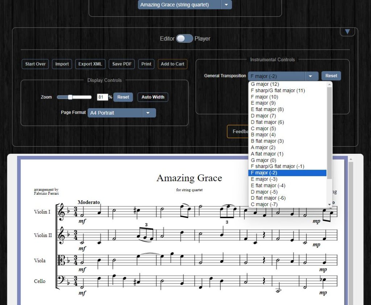The height and width of the screenshot is (305, 371).
Task: Select "G major (0)" transposition option
Action: 263,160
